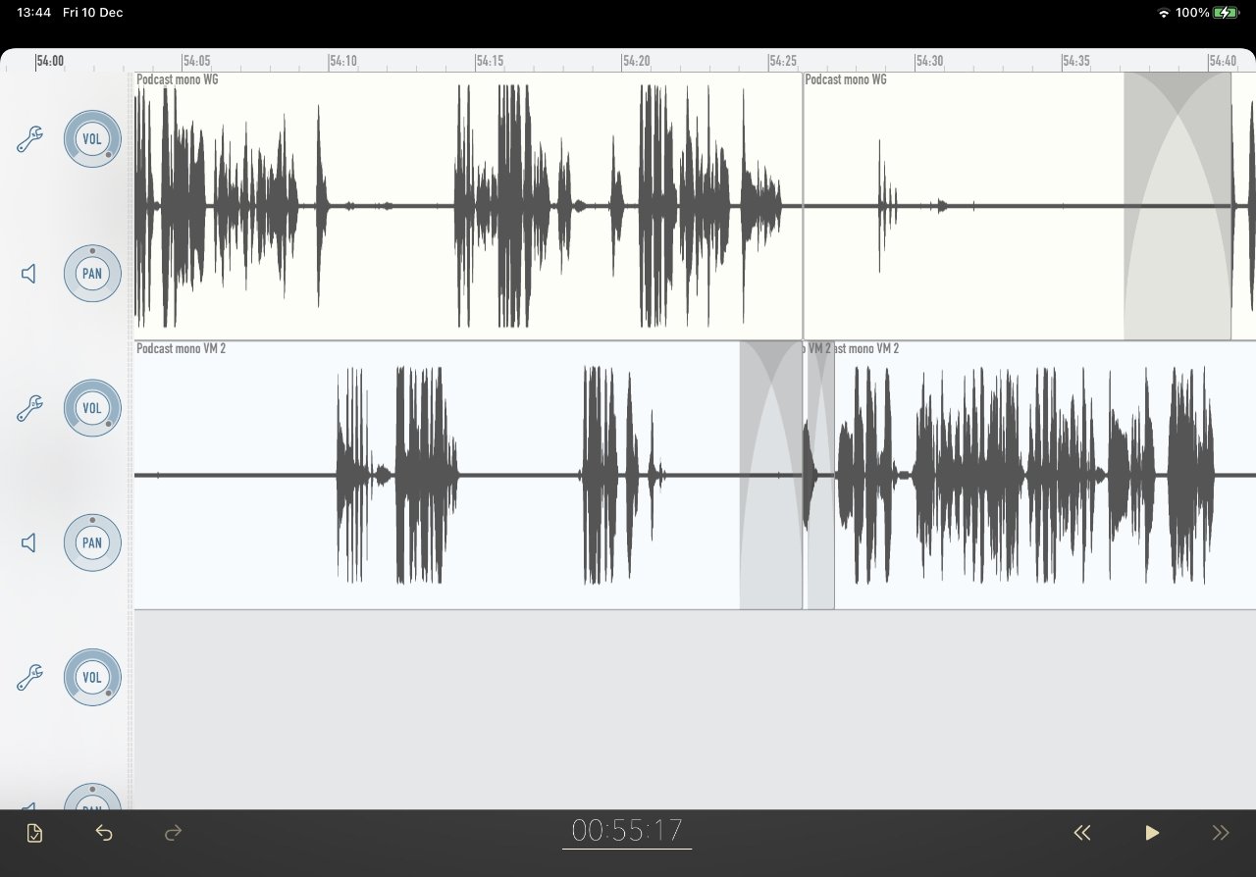Adjust VOL knob of Podcast mono VM 2 track

(92, 408)
